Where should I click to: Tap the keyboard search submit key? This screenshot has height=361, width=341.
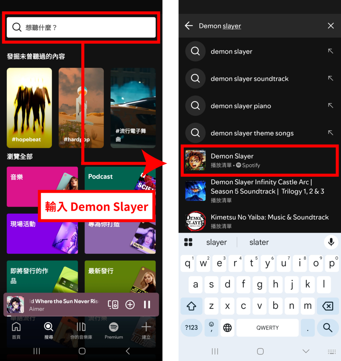(327, 328)
